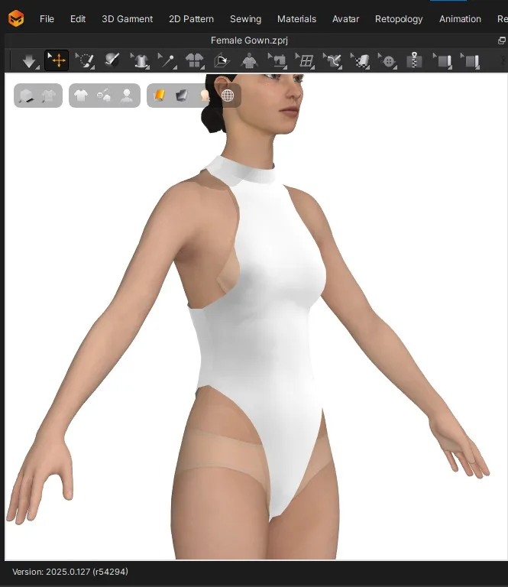Undock the 3D window via float icon
Image resolution: width=508 pixels, height=587 pixels.
[x=502, y=41]
